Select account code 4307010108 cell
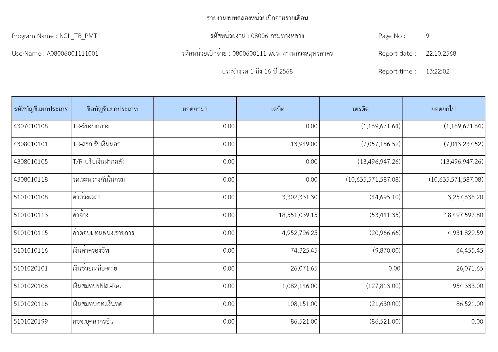Image resolution: width=498 pixels, height=352 pixels. tap(31, 126)
